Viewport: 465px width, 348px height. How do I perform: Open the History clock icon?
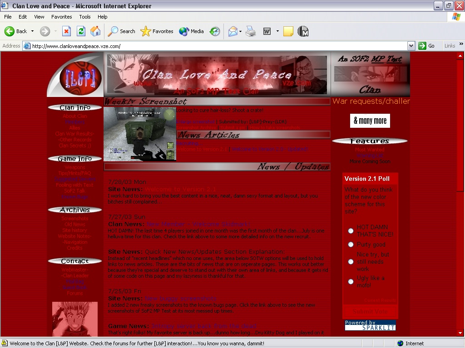click(x=215, y=31)
